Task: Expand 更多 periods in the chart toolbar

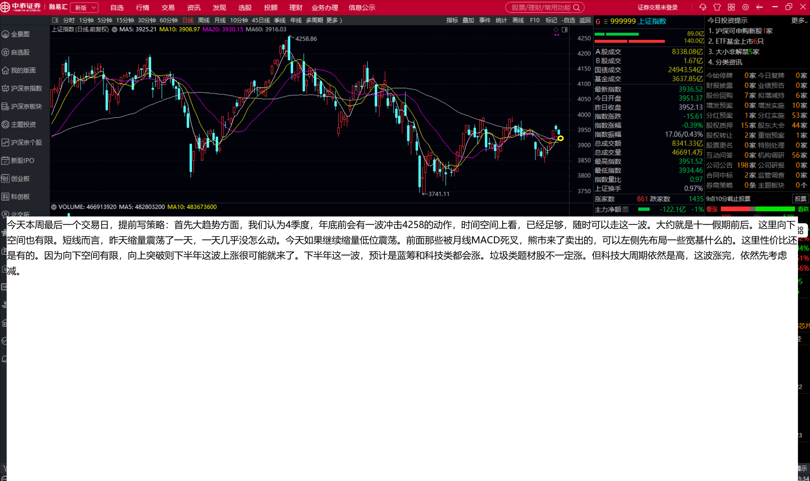Action: [x=334, y=21]
